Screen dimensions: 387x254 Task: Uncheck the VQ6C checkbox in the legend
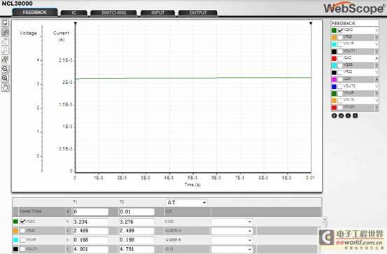[340, 30]
